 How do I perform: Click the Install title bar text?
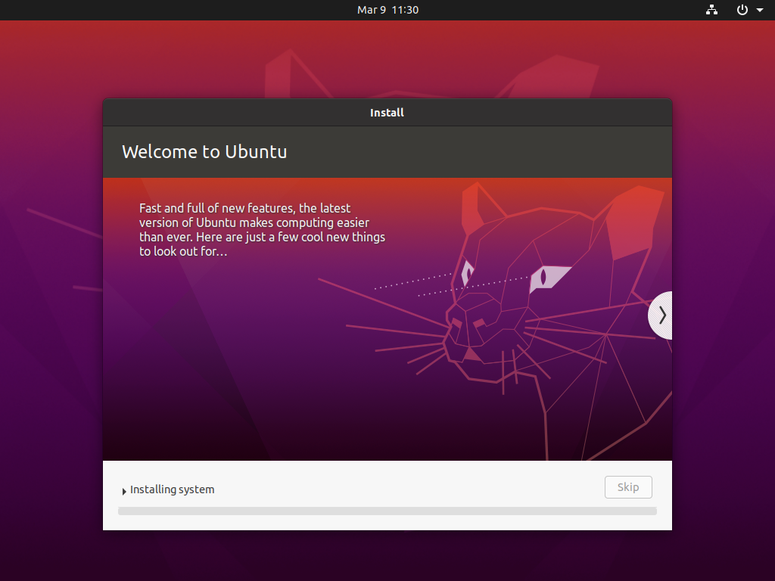point(387,112)
